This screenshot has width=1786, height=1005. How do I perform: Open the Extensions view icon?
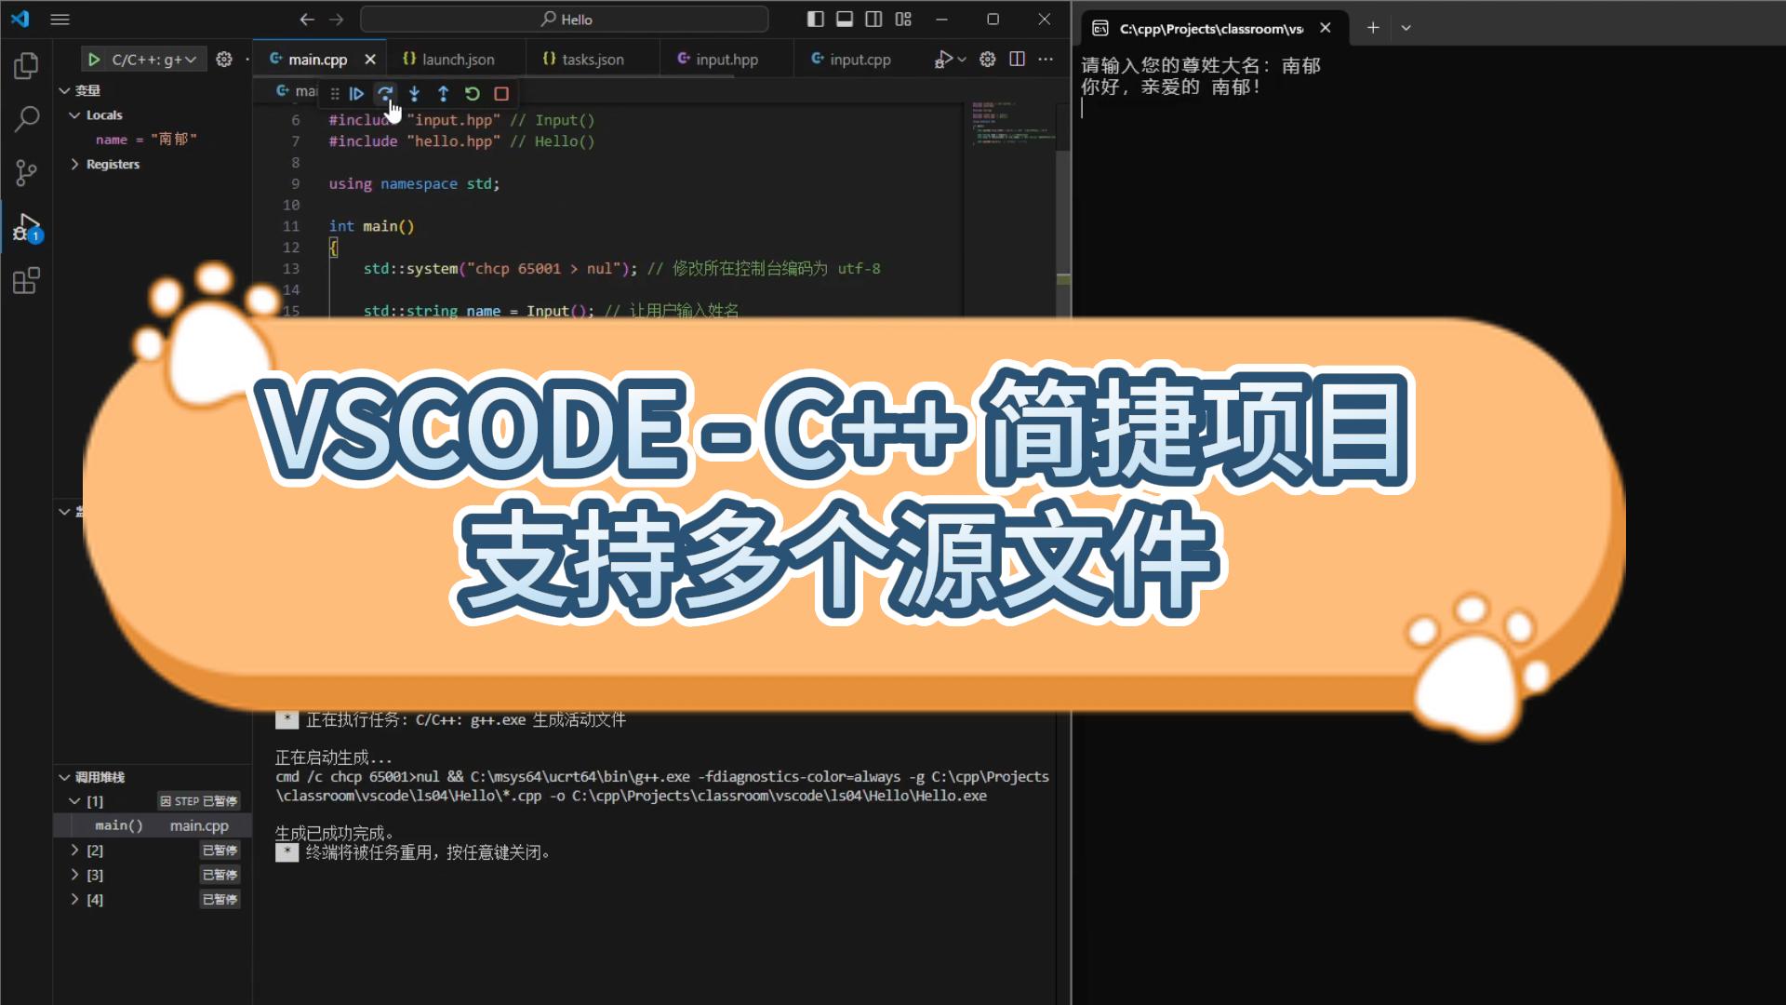(x=26, y=281)
